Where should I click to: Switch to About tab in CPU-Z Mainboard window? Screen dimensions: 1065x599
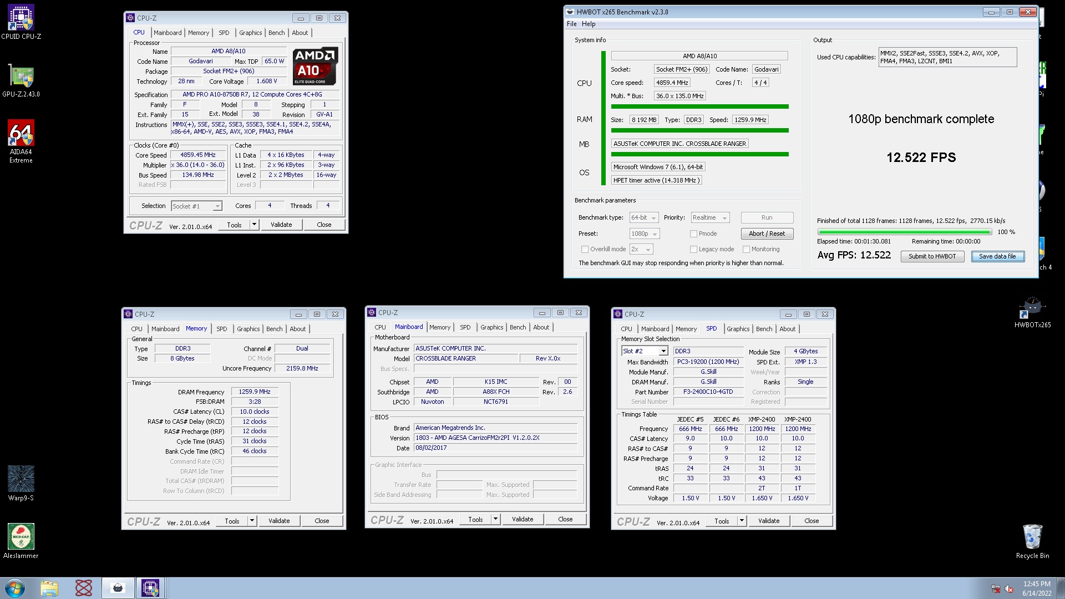(x=541, y=327)
